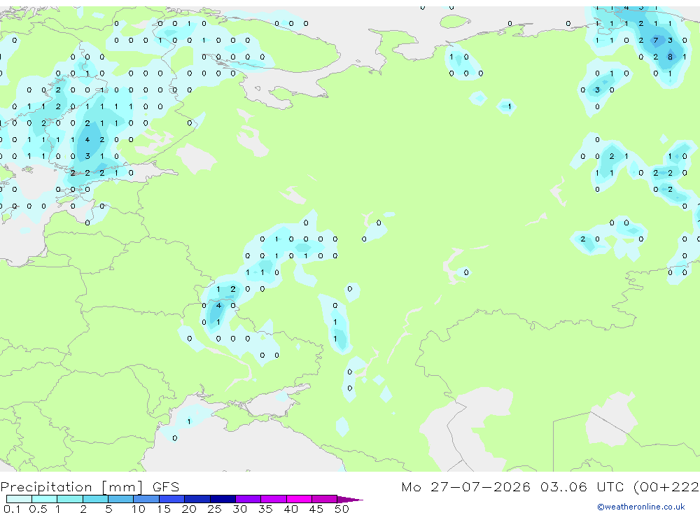Click the legend label '0.1'
Viewport: 700px width, 513px height.
[12, 509]
